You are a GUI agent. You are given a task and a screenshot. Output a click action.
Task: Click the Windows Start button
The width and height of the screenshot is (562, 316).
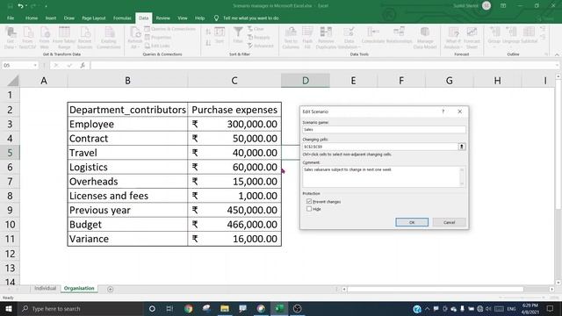(x=8, y=308)
